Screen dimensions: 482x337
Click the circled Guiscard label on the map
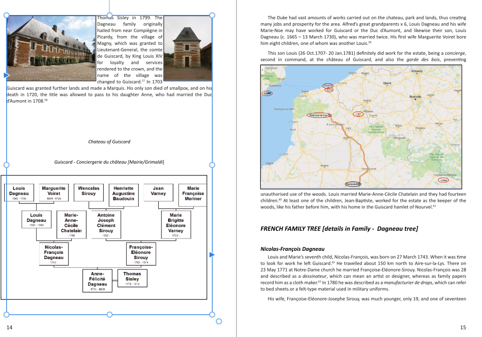coord(352,184)
